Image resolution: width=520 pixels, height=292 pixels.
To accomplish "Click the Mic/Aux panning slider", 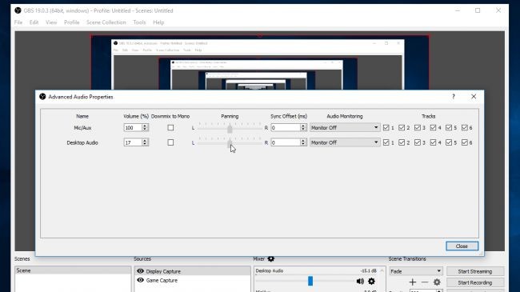I will coord(230,128).
